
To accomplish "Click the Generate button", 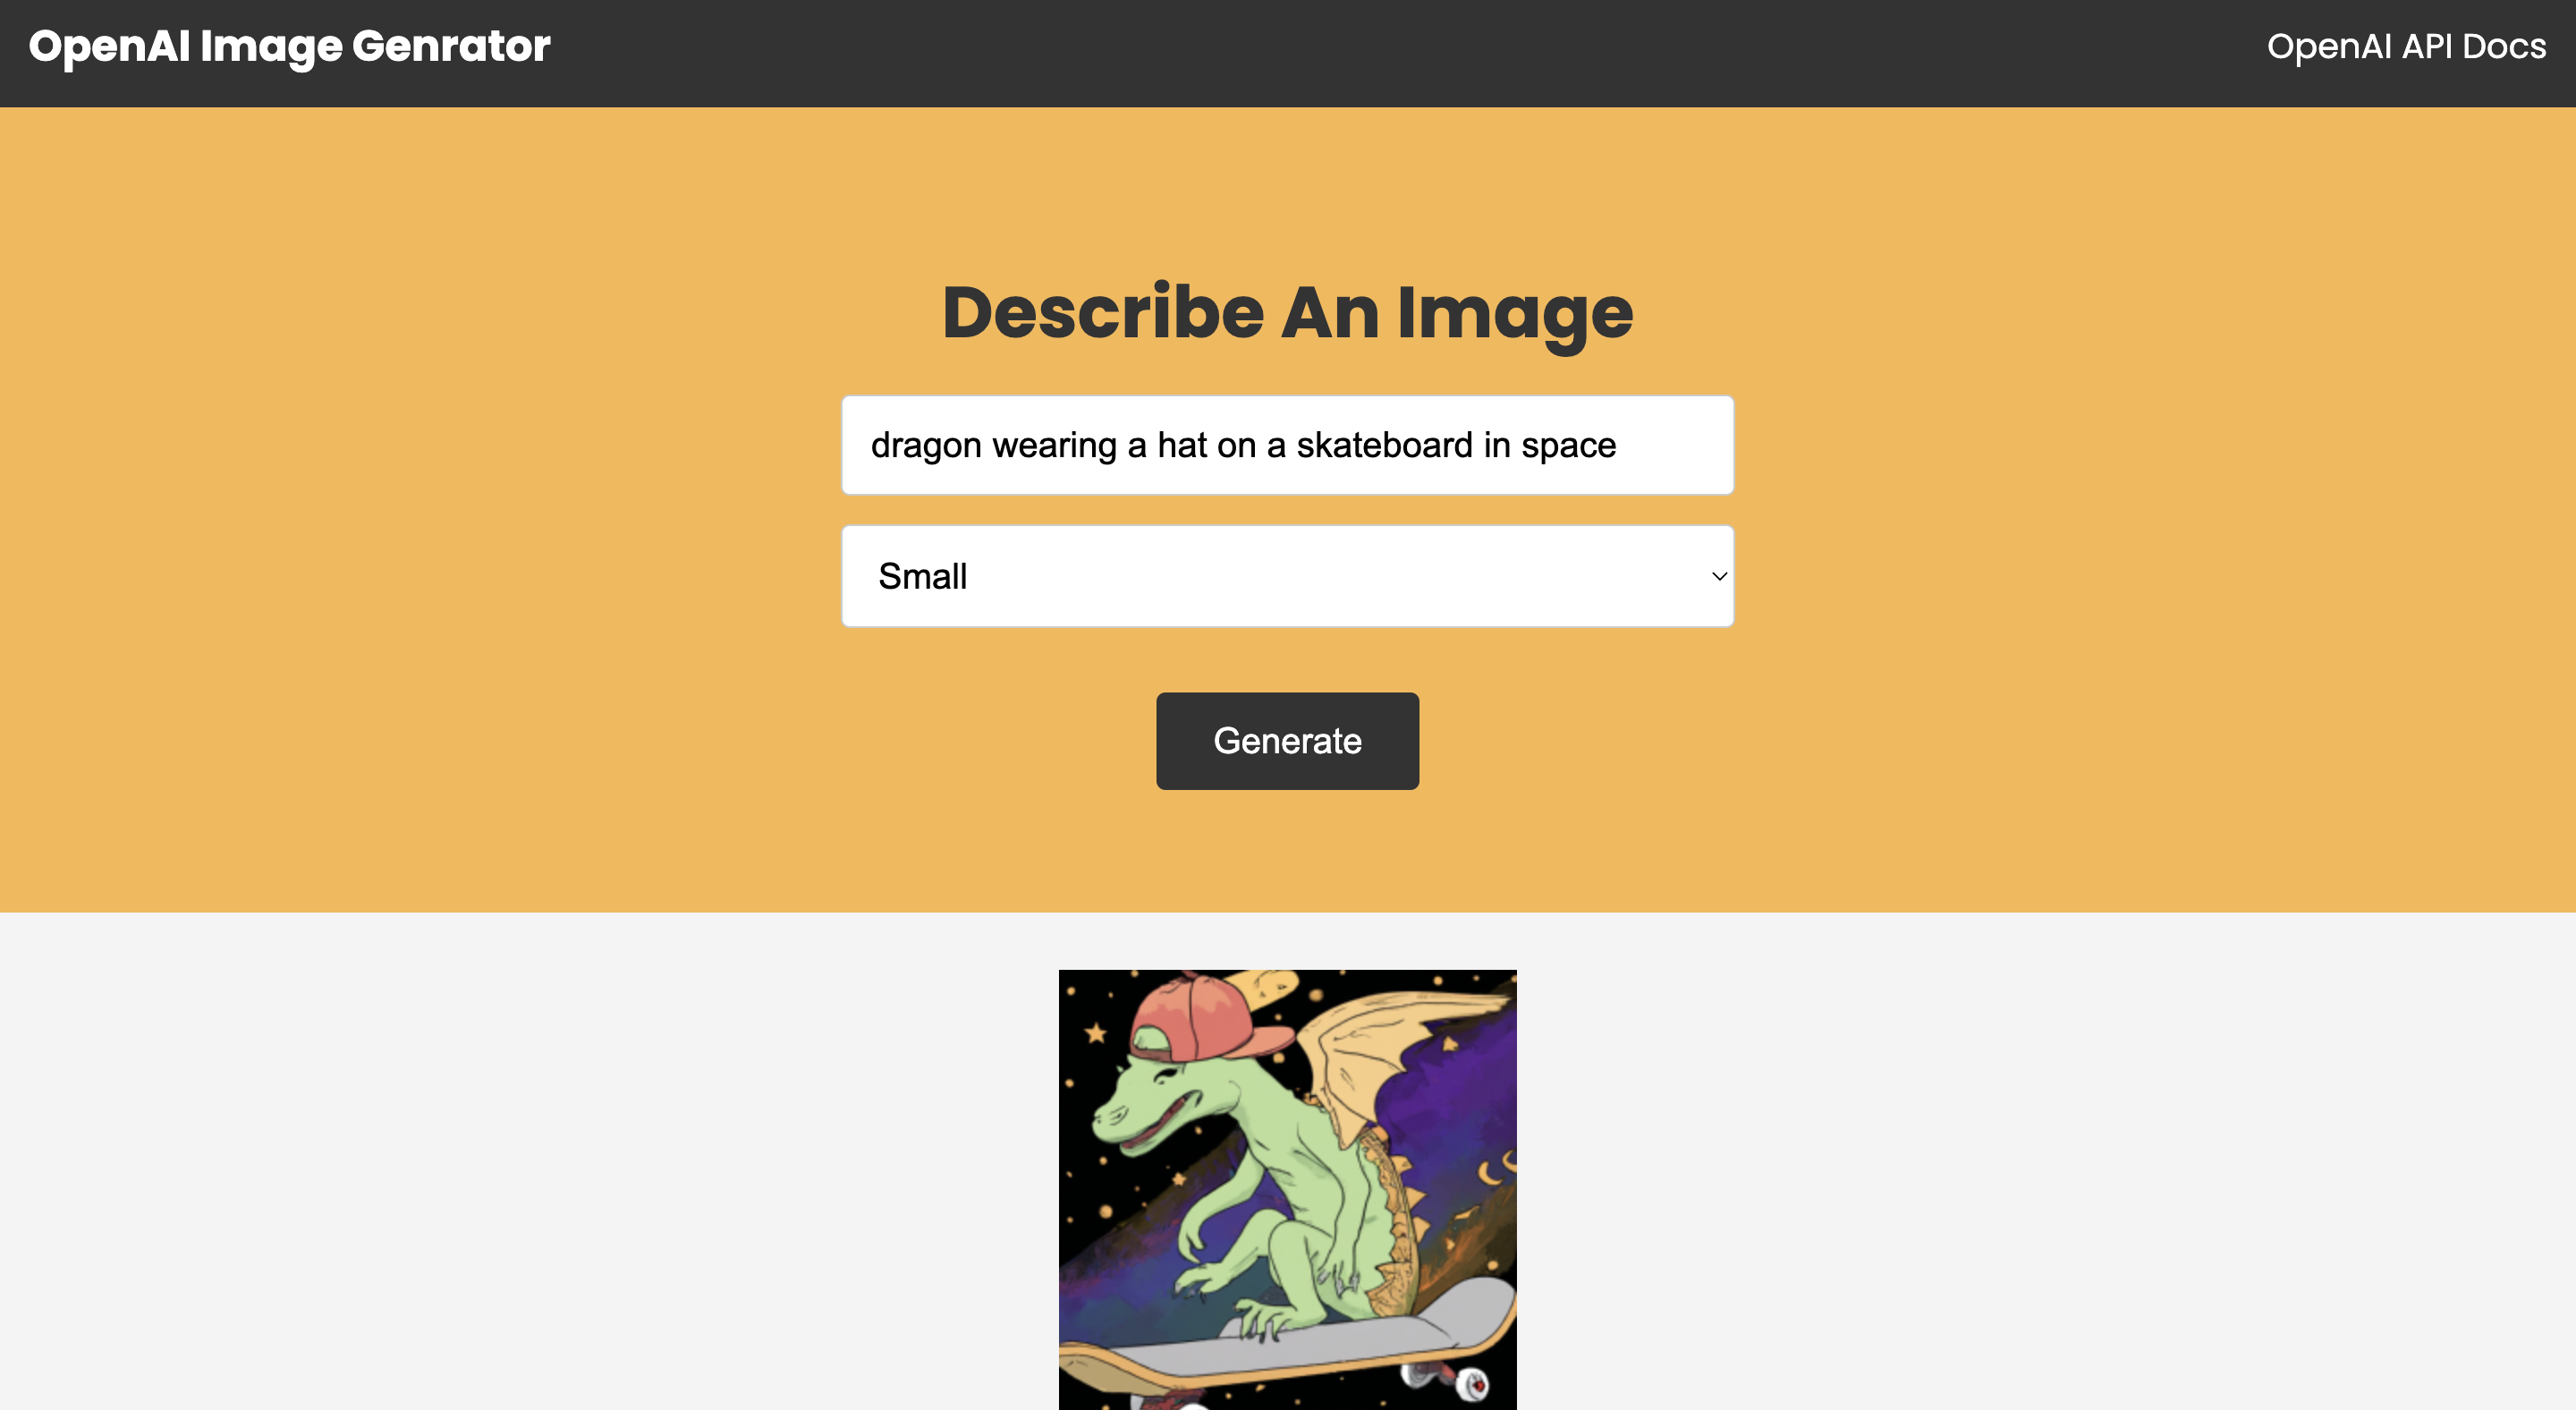I will [x=1287, y=741].
